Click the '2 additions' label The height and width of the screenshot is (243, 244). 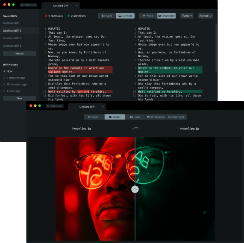[78, 16]
